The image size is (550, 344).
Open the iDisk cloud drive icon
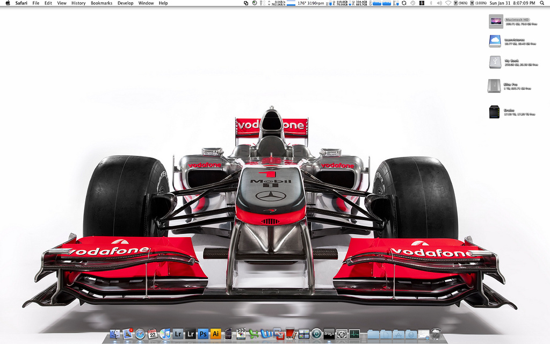coord(495,41)
